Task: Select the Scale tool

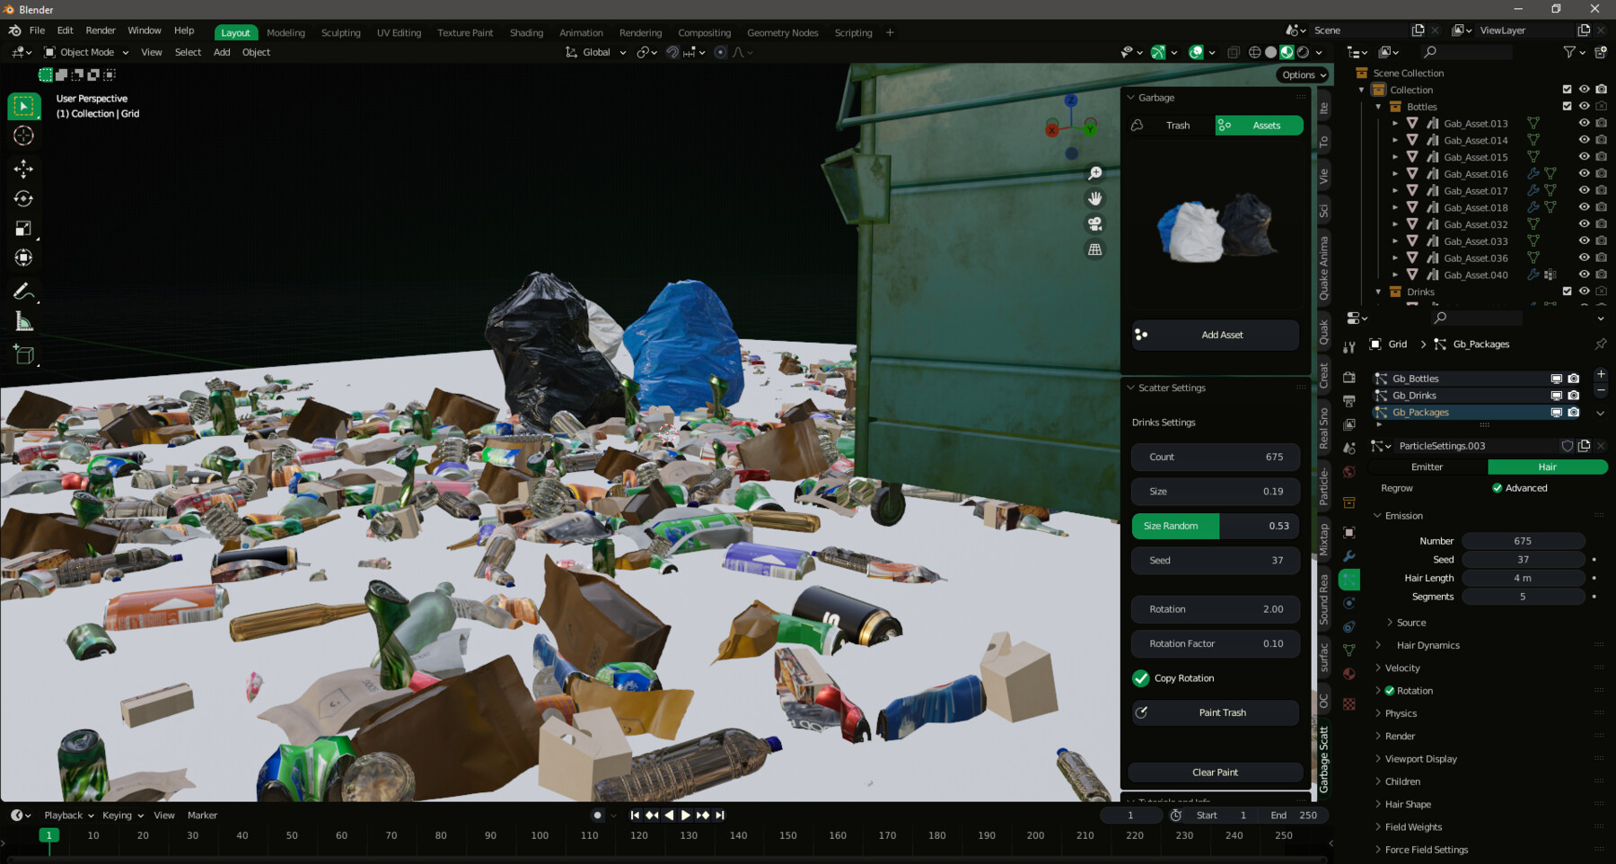Action: [x=24, y=229]
